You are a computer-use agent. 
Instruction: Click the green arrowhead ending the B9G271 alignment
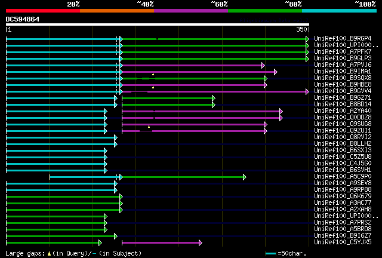click(x=214, y=99)
